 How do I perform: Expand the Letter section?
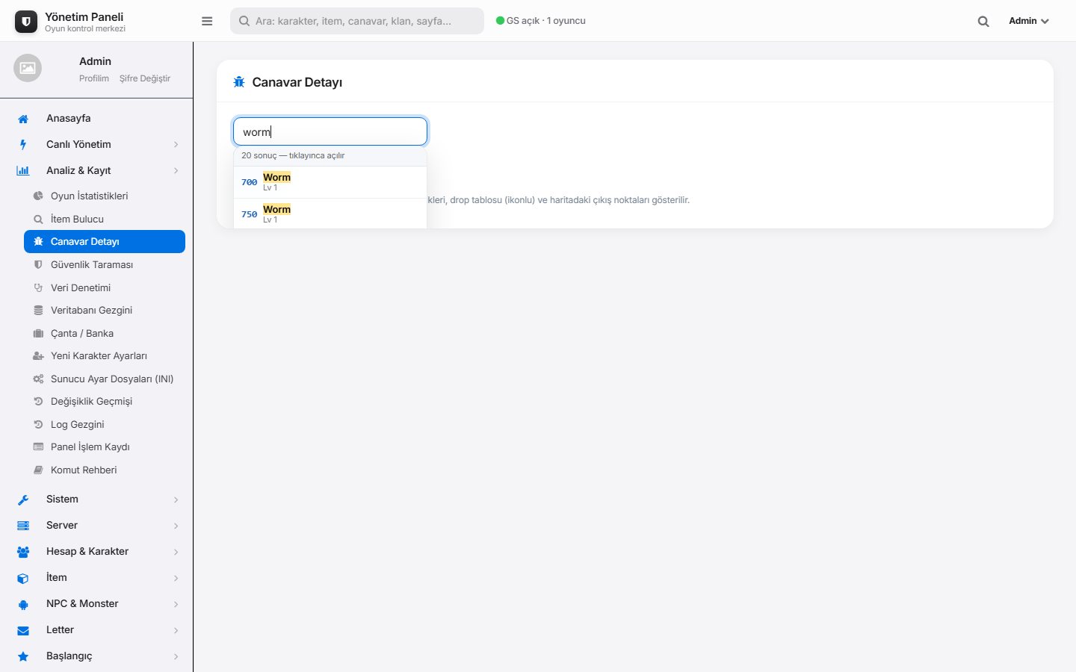(97, 630)
